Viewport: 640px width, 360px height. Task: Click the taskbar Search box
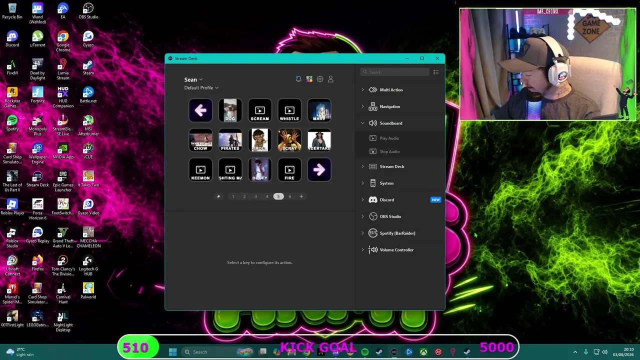point(217,352)
